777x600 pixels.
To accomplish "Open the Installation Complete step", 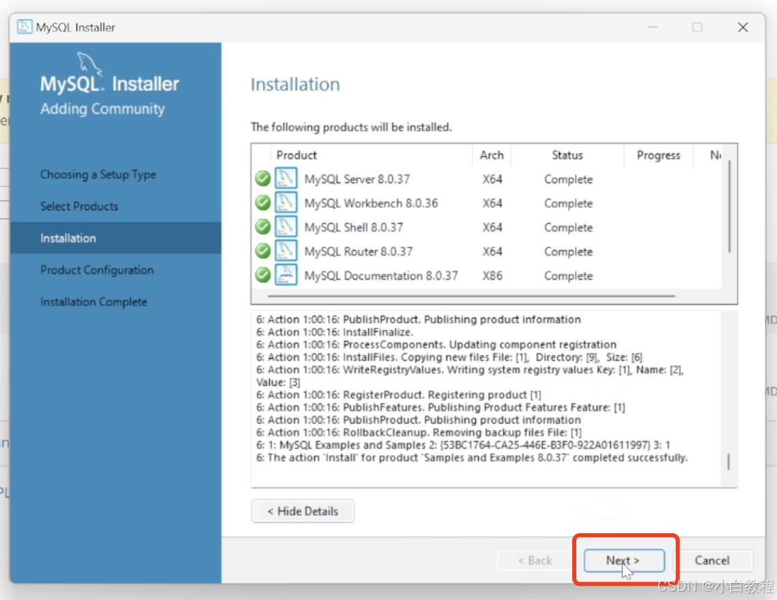I will coord(94,302).
